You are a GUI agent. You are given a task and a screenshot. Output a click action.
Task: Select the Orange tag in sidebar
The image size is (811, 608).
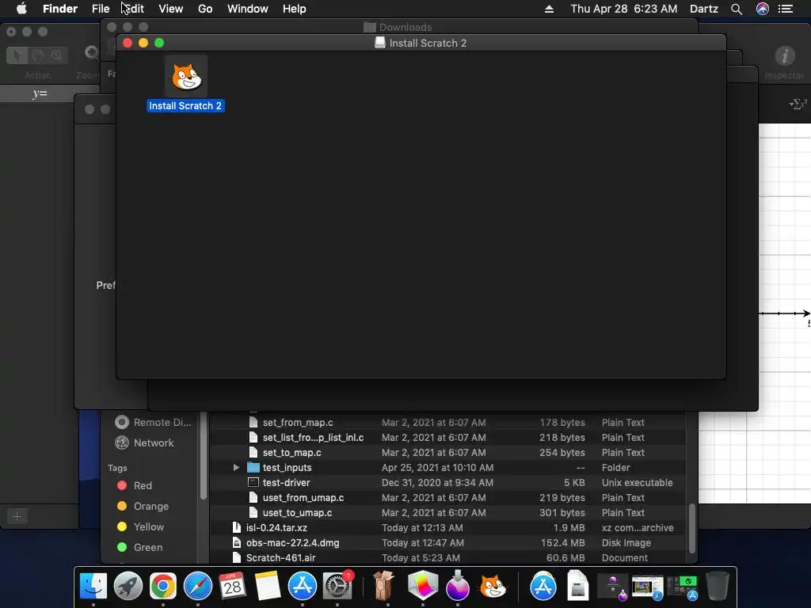coord(143,506)
